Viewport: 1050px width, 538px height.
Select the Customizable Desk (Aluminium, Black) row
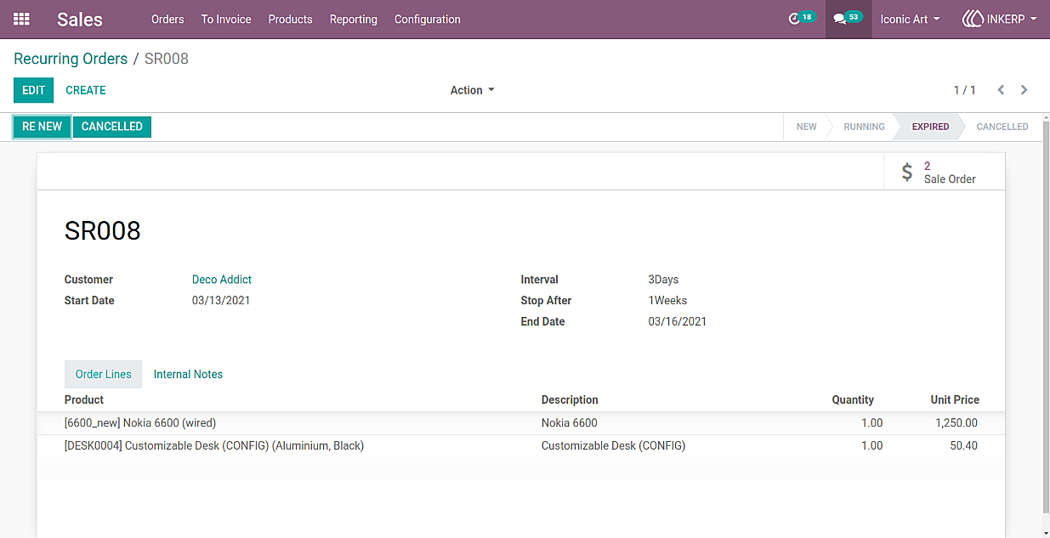pyautogui.click(x=521, y=445)
